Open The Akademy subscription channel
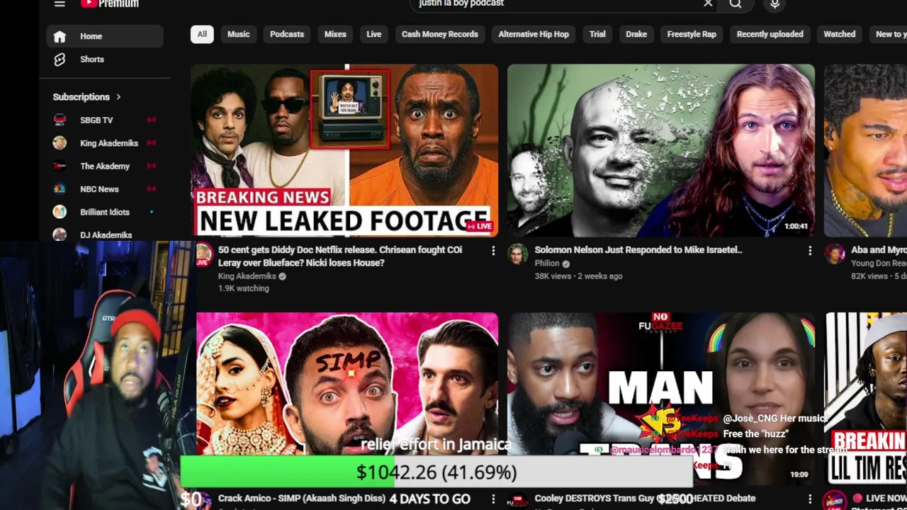The image size is (907, 510). (x=105, y=166)
